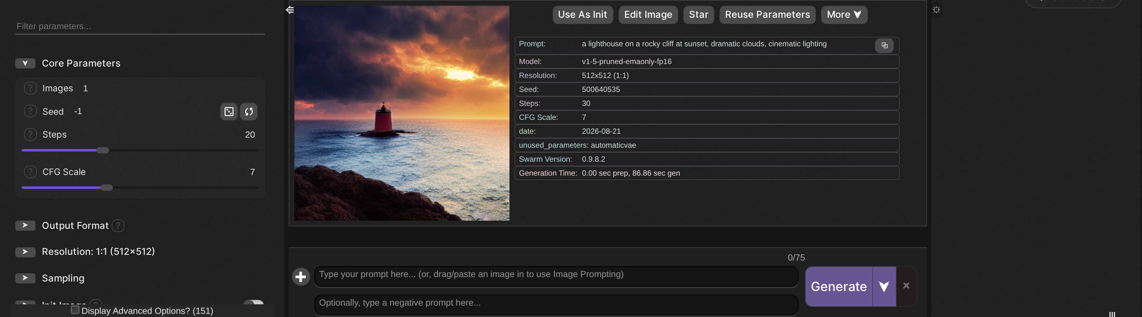1142x317 pixels.
Task: Click the plus icon beside the prompt box
Action: tap(301, 277)
